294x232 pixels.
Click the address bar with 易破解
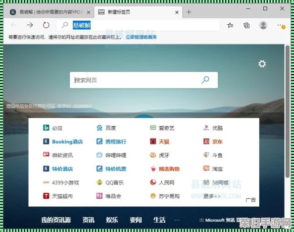coord(138,25)
